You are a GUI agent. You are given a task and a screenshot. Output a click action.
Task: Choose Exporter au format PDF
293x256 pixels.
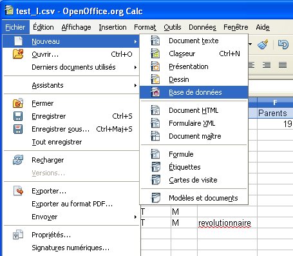72,204
